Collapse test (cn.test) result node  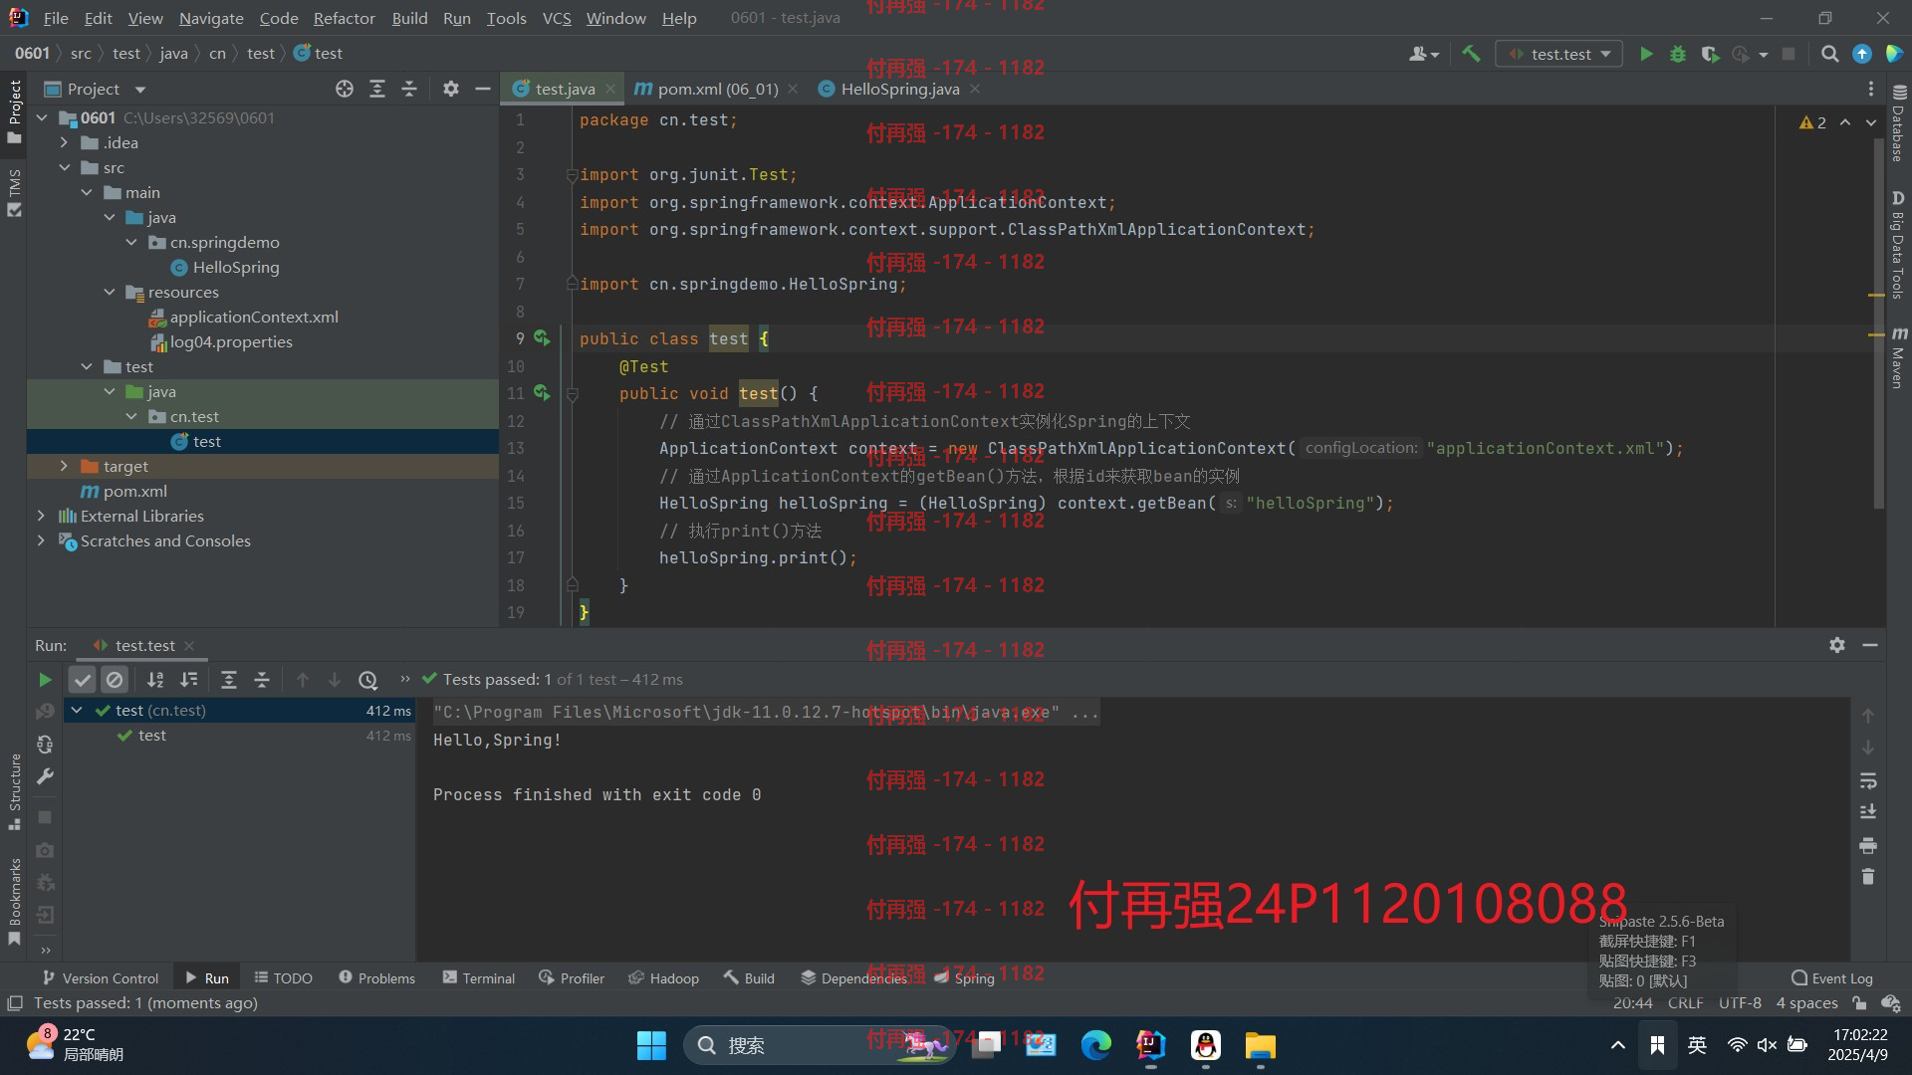tap(77, 711)
